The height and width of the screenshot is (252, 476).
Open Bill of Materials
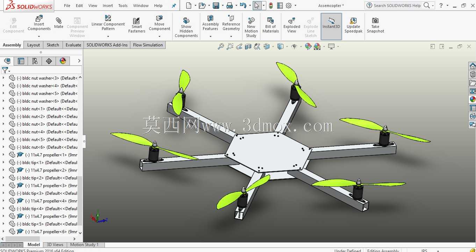coord(271,25)
